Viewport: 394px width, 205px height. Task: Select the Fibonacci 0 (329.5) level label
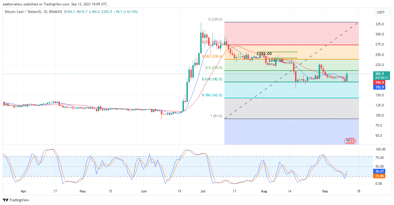[x=215, y=20]
